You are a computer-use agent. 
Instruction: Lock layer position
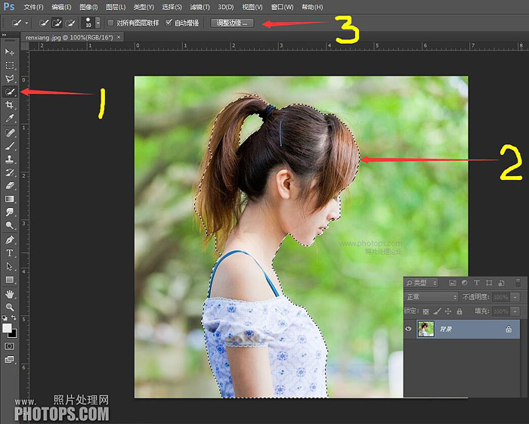448,311
